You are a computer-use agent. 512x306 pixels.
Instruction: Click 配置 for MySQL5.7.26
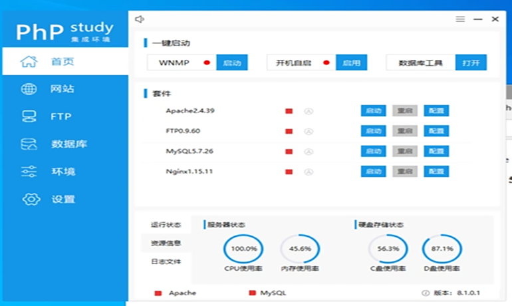[x=436, y=152]
